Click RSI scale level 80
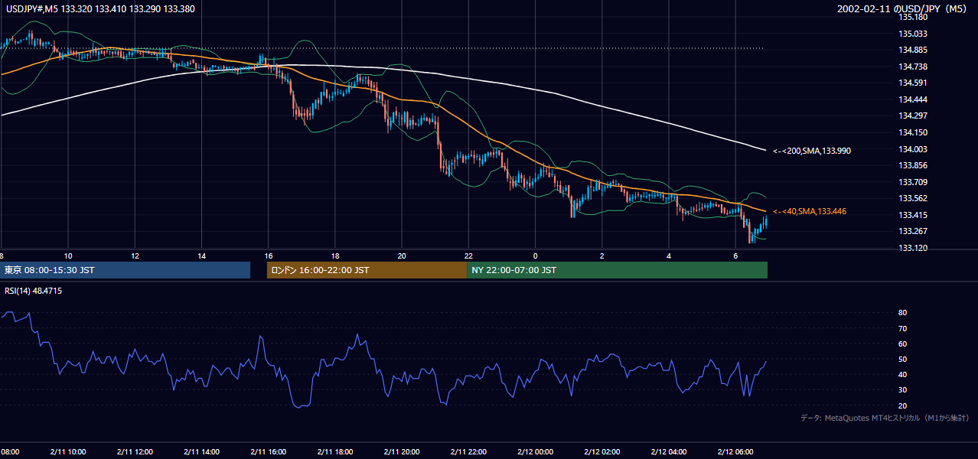The height and width of the screenshot is (459, 978). point(903,313)
